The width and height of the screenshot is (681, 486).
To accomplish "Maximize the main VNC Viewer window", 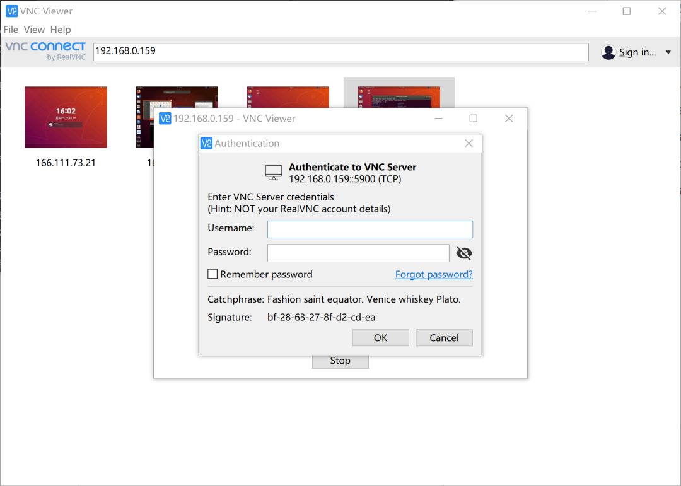I will (627, 11).
